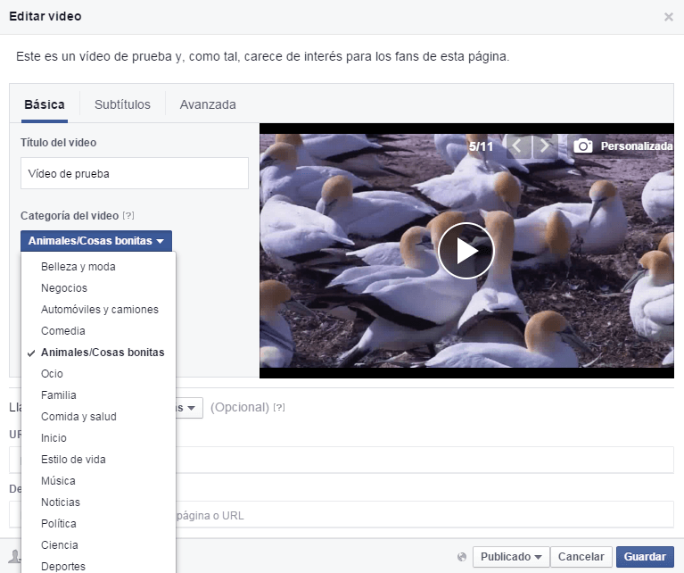684x573 pixels.
Task: Select the checked Animales/Cosas bonitas option
Action: (x=98, y=353)
